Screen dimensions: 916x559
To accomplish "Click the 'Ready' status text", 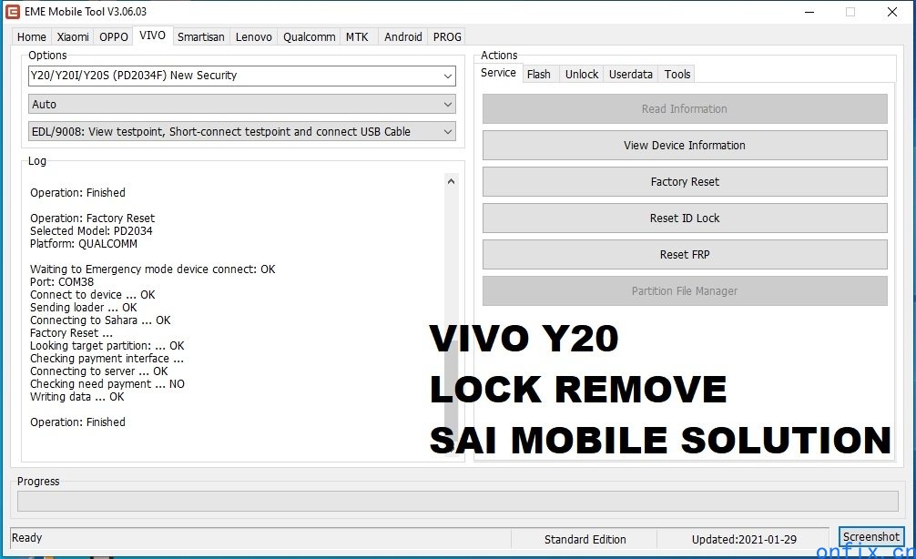I will [27, 538].
